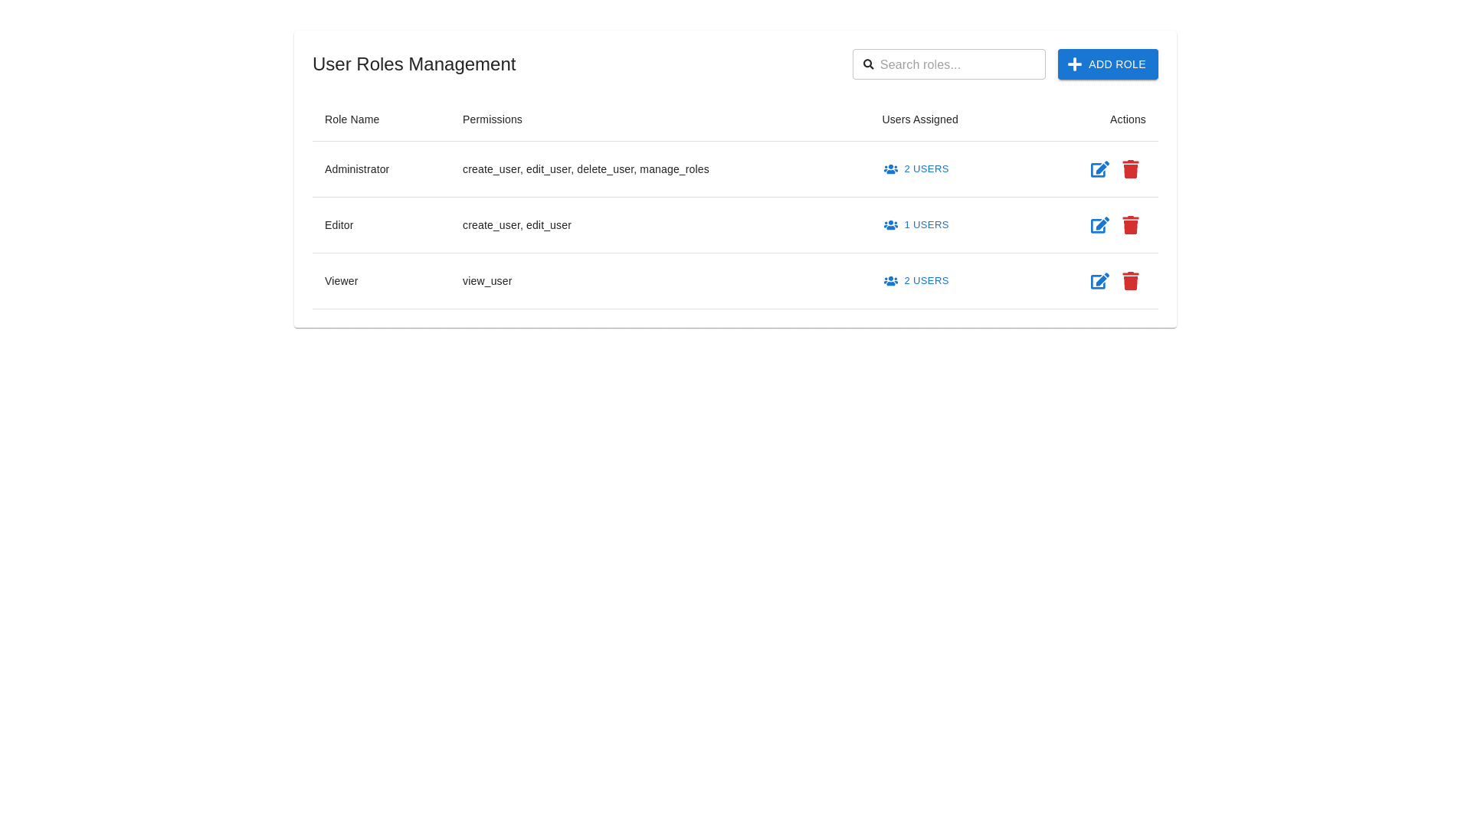Screen dimensions: 1471x827
Task: Focus the Search roles input field
Action: coord(958,64)
